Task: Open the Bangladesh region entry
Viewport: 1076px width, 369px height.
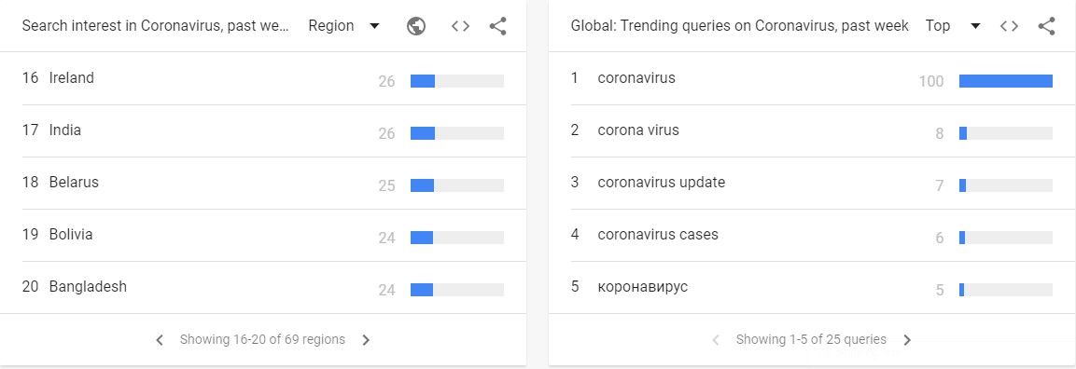Action: [x=263, y=288]
